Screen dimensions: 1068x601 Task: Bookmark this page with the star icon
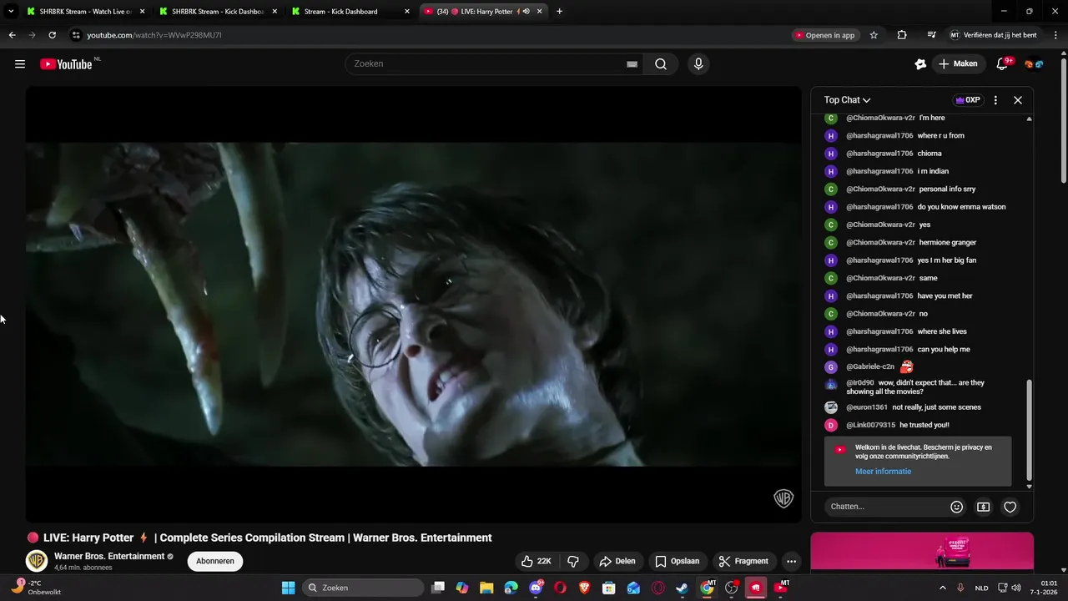tap(874, 35)
